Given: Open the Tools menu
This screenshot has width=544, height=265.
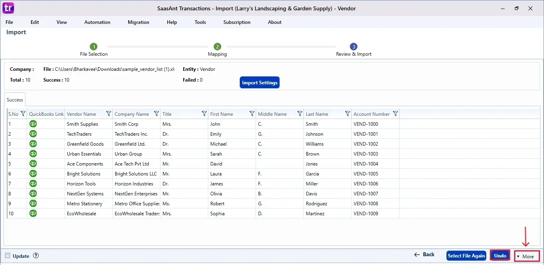Looking at the screenshot, I should point(200,22).
